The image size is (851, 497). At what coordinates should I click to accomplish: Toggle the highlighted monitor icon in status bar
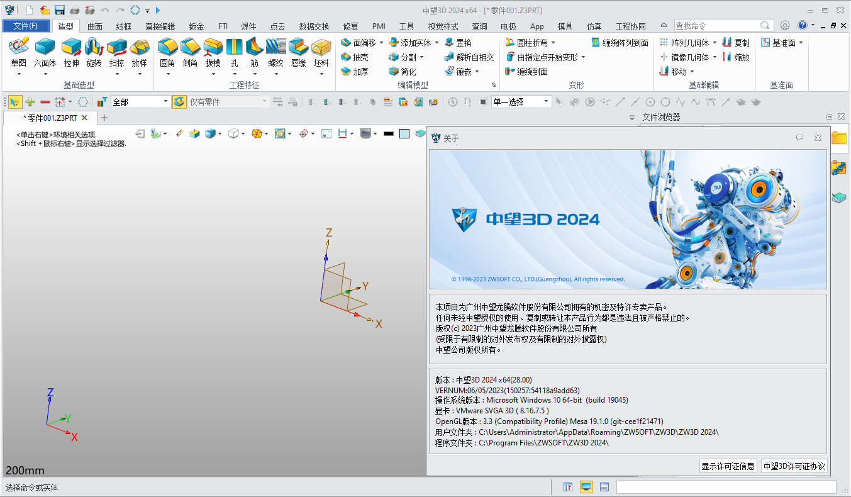[x=586, y=487]
